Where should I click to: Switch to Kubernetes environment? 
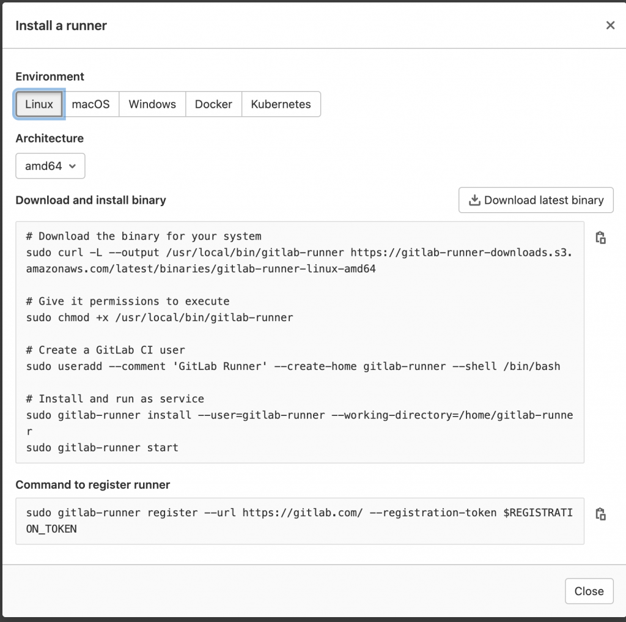281,104
